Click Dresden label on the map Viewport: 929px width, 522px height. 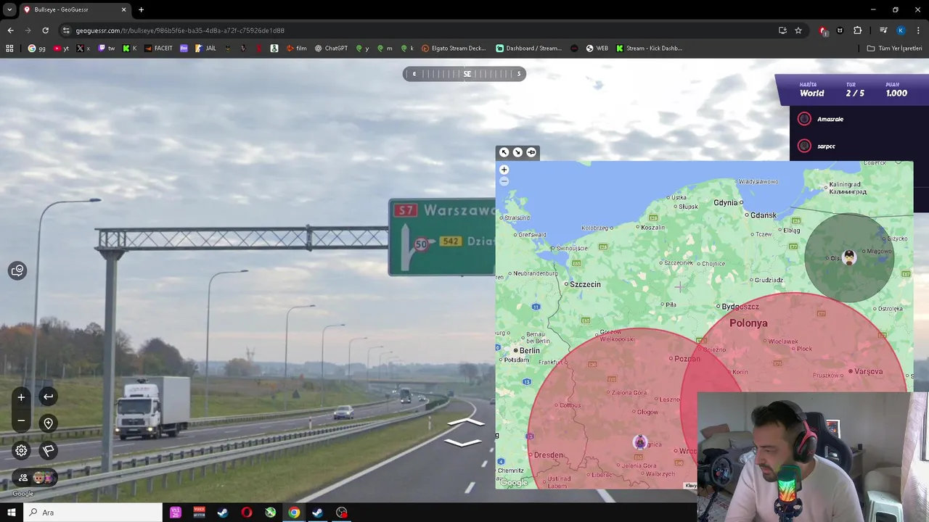point(548,455)
